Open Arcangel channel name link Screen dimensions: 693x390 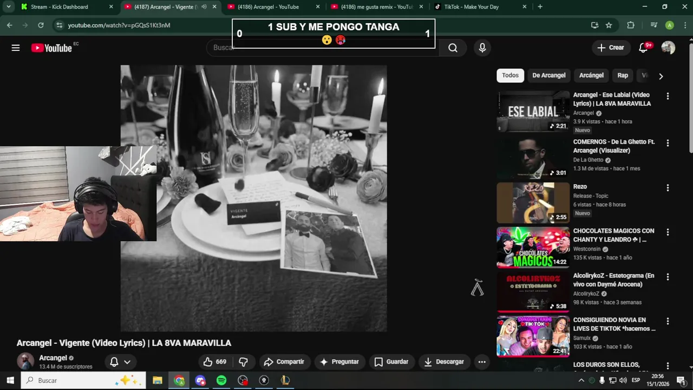[53, 358]
